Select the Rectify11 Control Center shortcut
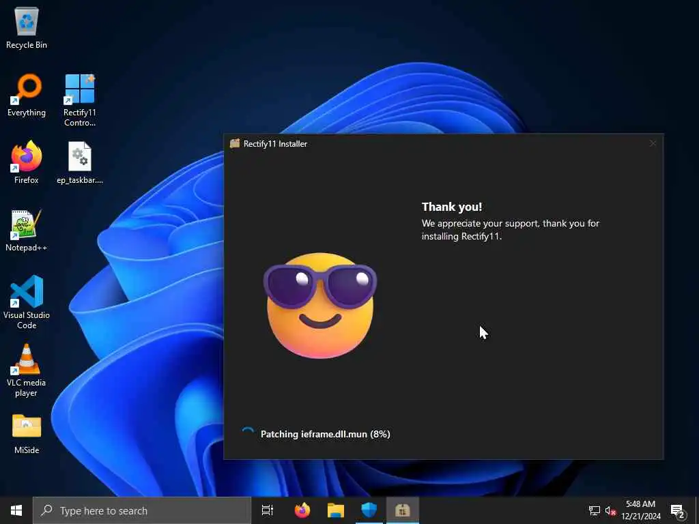This screenshot has width=699, height=524. [x=80, y=100]
